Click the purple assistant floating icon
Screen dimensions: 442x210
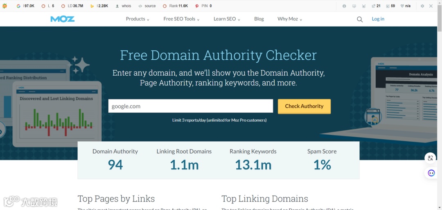[431, 173]
